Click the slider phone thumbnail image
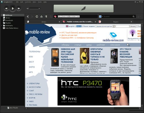 click(x=55, y=57)
